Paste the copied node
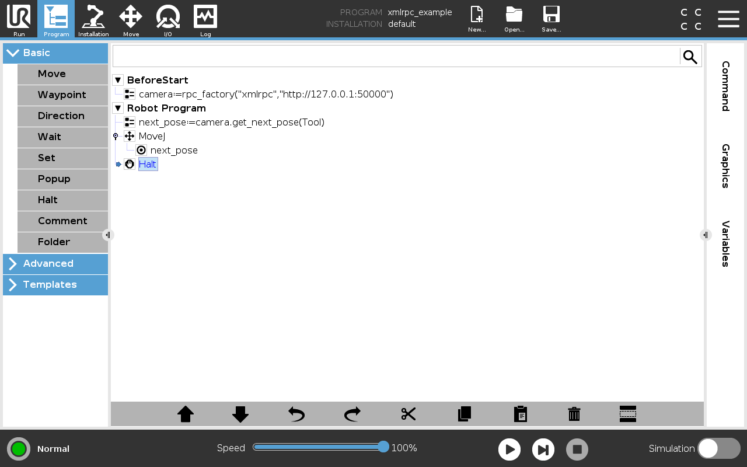This screenshot has height=467, width=747. (x=521, y=414)
